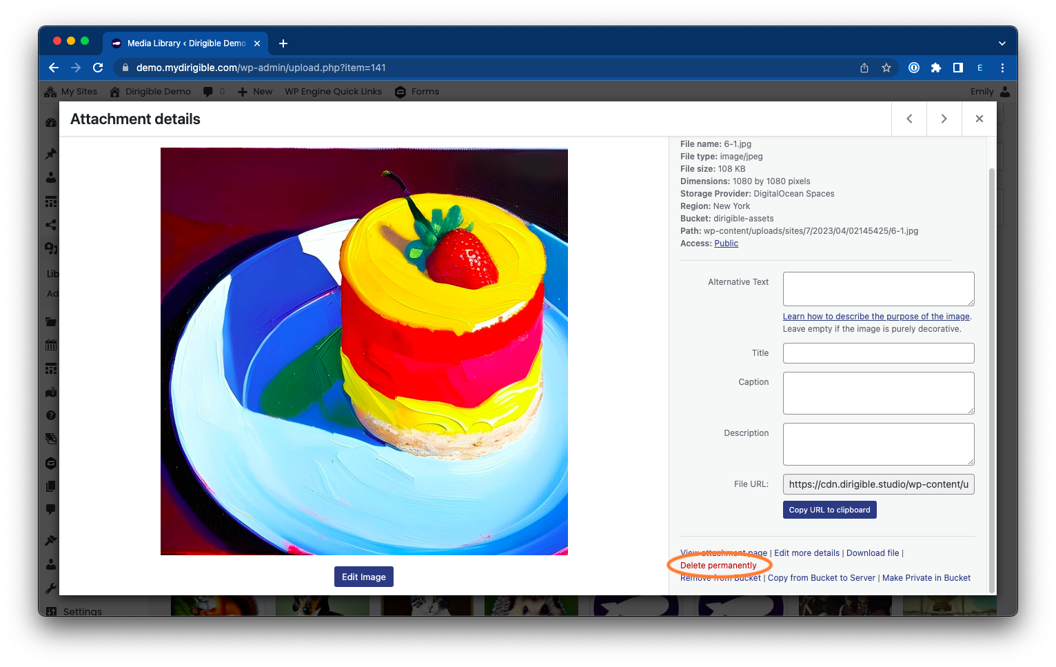Viewport: 1056px width, 667px height.
Task: Toggle the browser side panel icon
Action: (x=958, y=68)
